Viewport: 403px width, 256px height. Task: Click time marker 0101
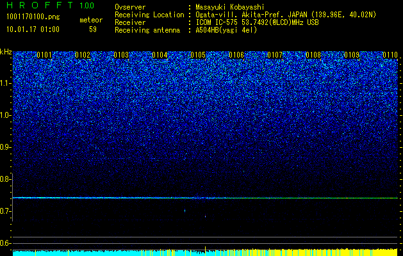tap(44, 55)
